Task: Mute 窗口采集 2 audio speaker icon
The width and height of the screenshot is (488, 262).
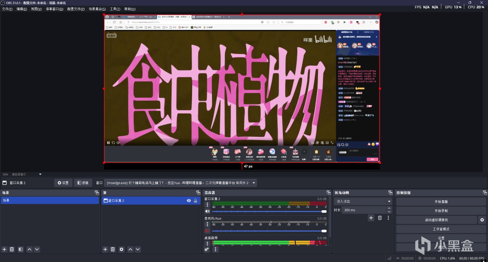Action: (207, 211)
